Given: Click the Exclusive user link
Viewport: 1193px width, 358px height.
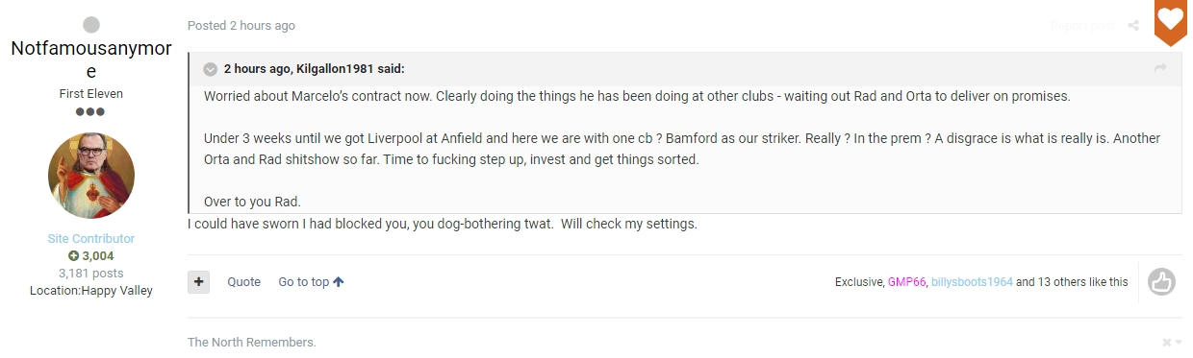Looking at the screenshot, I should tap(858, 282).
